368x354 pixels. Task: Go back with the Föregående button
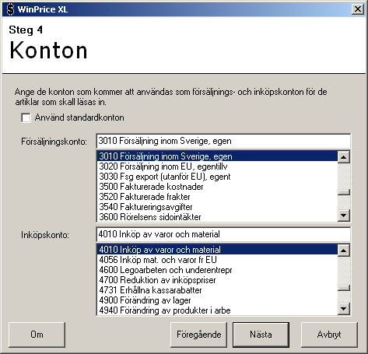coord(198,335)
